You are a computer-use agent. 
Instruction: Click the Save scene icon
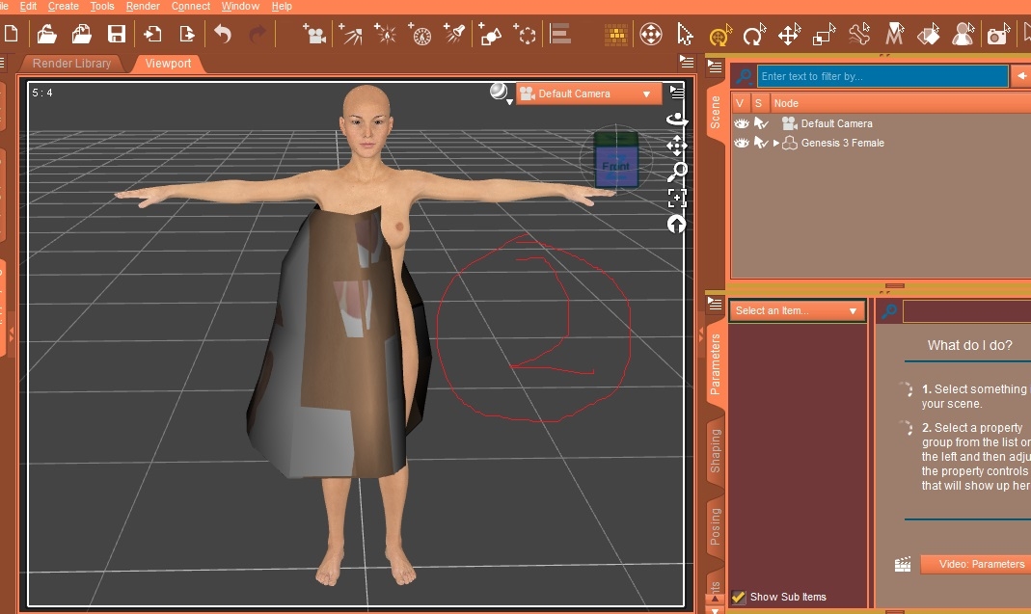[x=117, y=35]
